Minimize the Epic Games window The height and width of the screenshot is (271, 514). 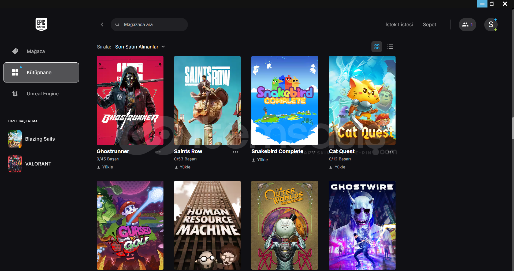[482, 4]
